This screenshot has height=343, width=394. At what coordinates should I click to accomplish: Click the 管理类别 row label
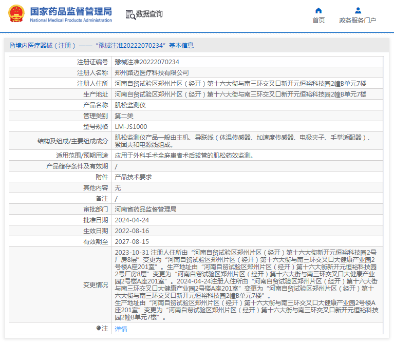point(96,116)
